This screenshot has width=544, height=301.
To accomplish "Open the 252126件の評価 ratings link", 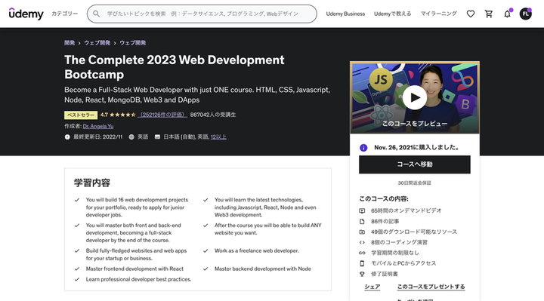I will click(x=162, y=115).
